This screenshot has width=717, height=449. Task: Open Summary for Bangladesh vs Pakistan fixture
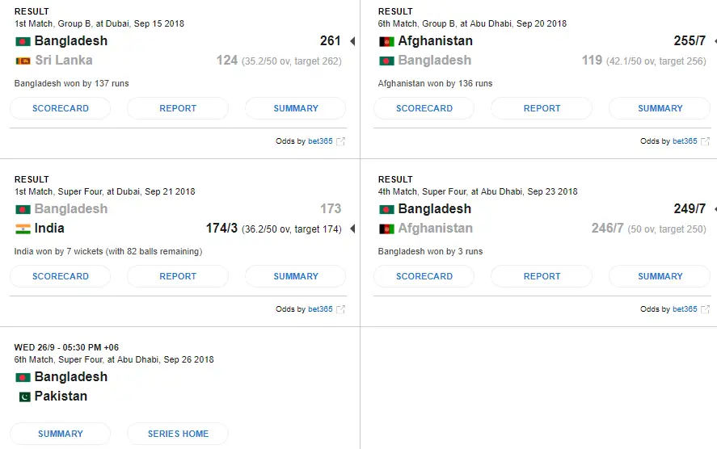61,434
